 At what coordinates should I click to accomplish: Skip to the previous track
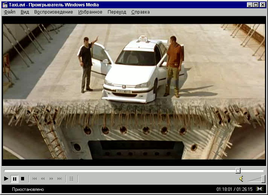(34, 179)
